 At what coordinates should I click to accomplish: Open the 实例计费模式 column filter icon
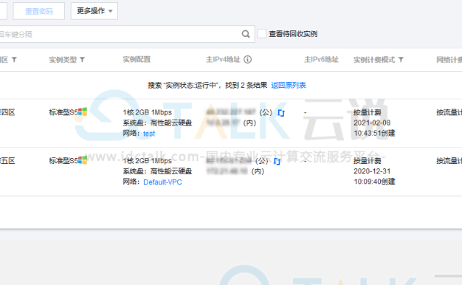coord(401,60)
